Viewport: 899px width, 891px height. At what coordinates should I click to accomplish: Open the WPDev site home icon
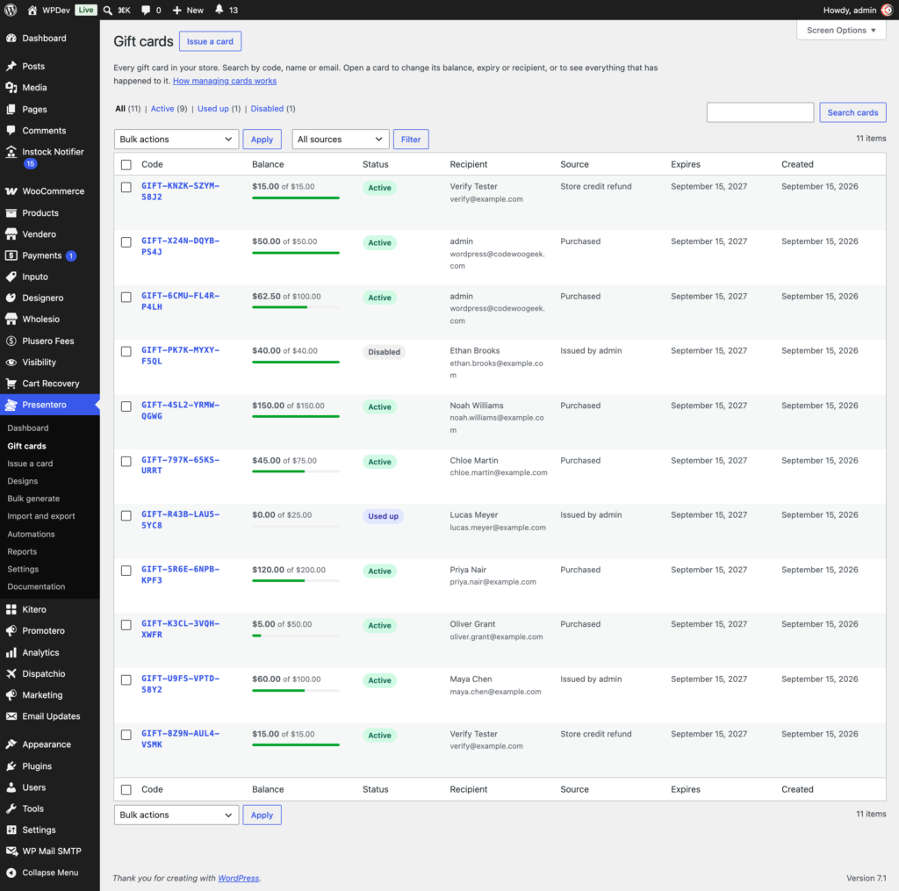coord(32,10)
